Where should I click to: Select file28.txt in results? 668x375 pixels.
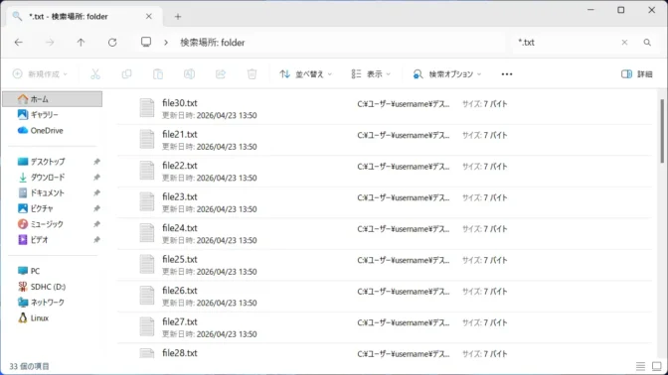[385, 352]
